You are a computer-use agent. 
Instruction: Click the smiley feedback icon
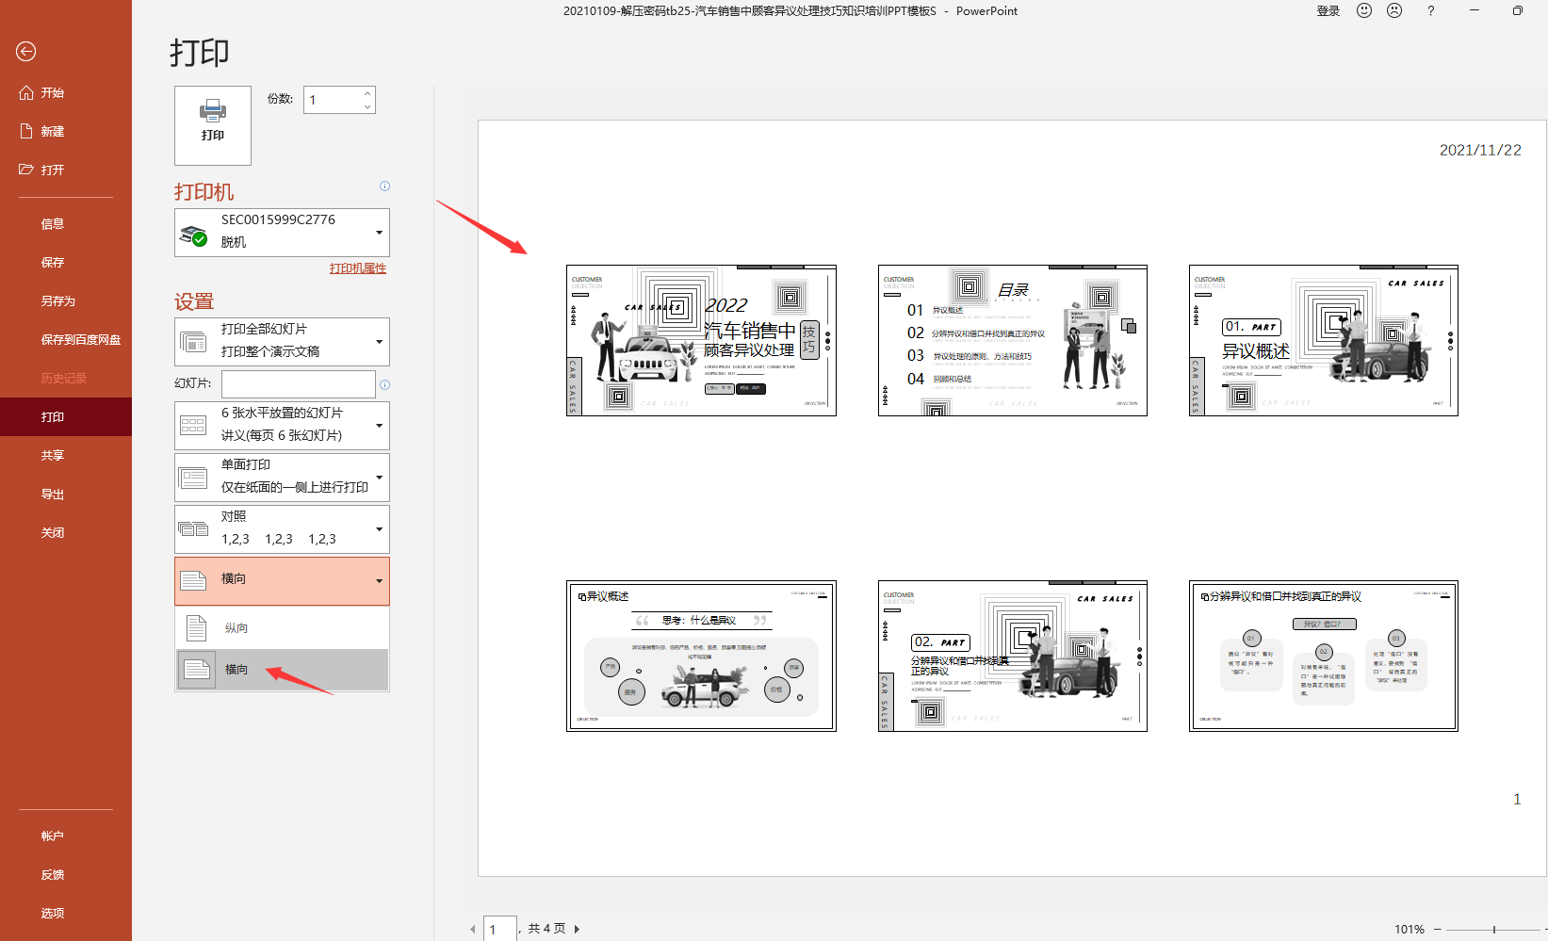(x=1364, y=10)
